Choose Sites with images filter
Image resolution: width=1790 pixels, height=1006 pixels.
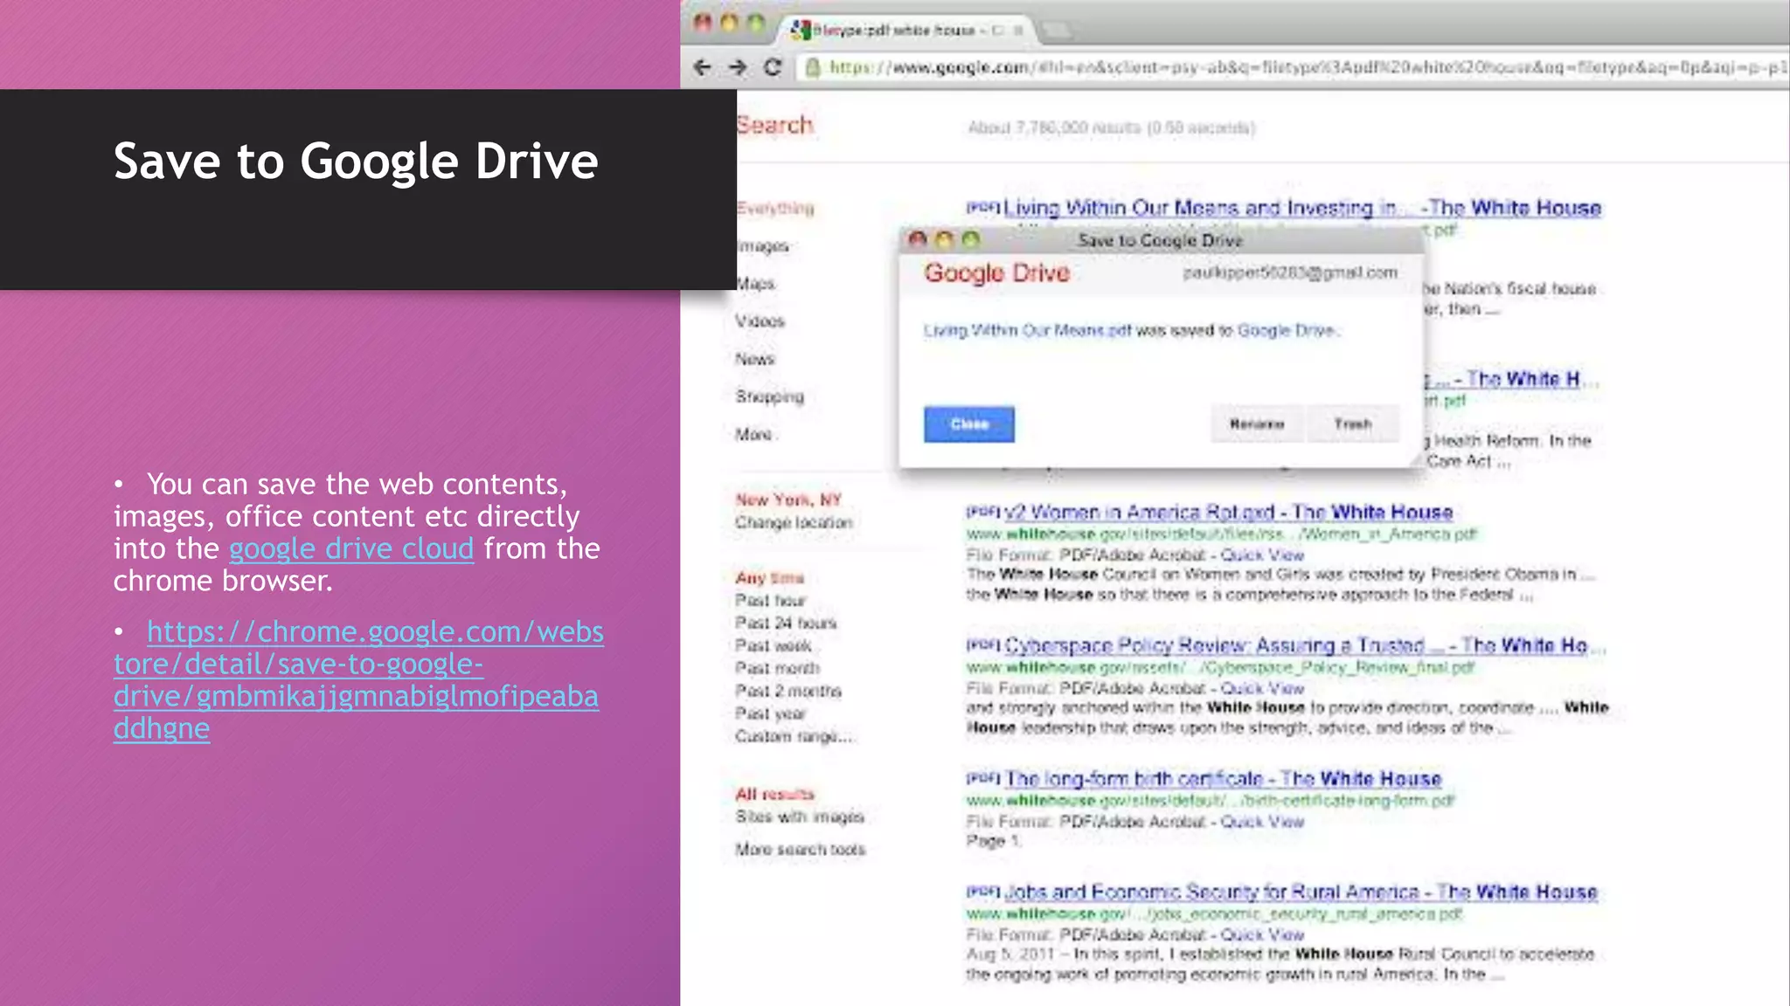(x=800, y=817)
